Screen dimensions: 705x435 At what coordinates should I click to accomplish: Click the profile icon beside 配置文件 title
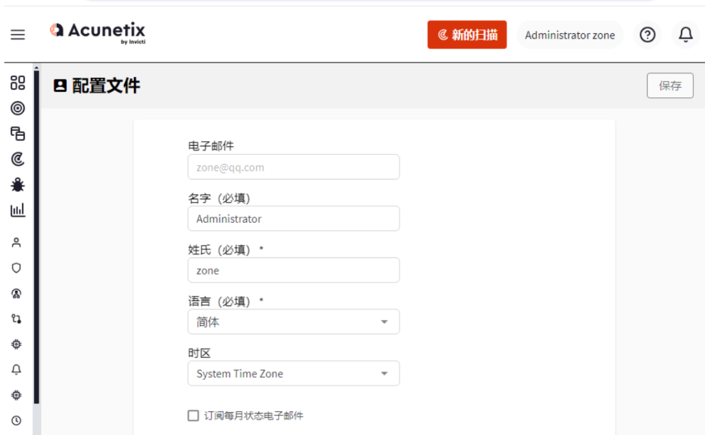tap(60, 86)
